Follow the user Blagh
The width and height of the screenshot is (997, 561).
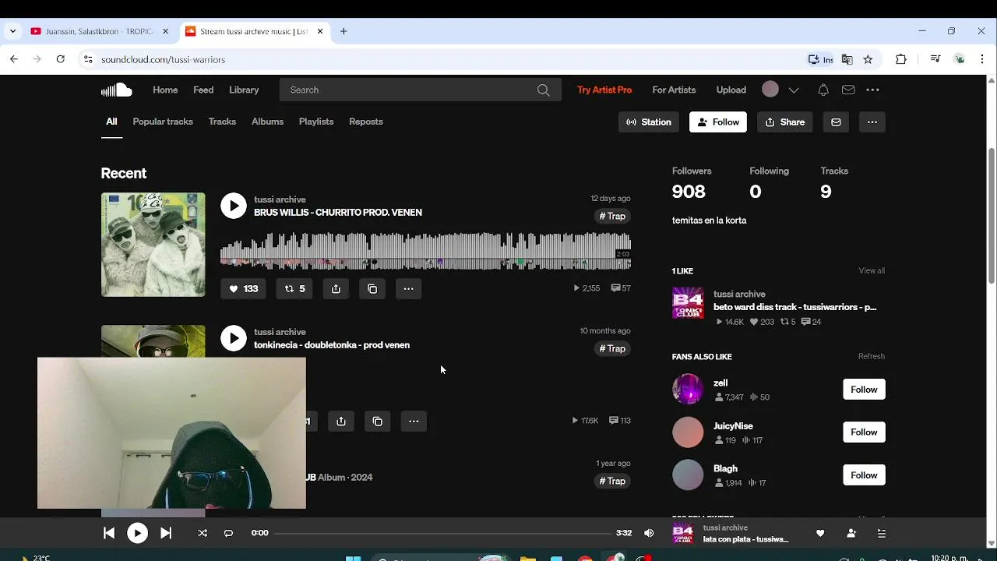(864, 475)
